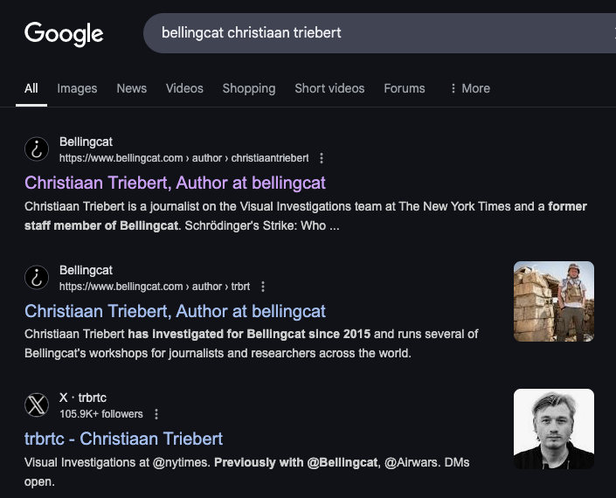Screen dimensions: 616x498
Task: Click the Google logo
Action: tap(64, 33)
